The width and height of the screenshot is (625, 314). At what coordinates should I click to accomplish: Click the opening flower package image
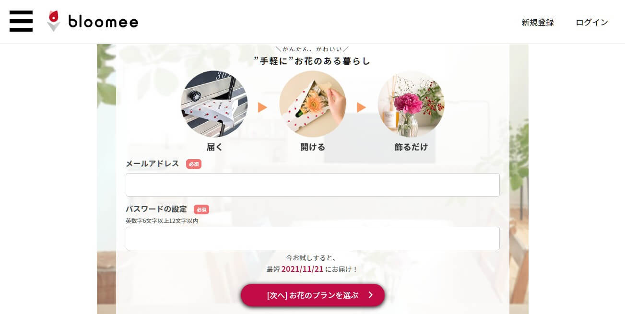(313, 104)
